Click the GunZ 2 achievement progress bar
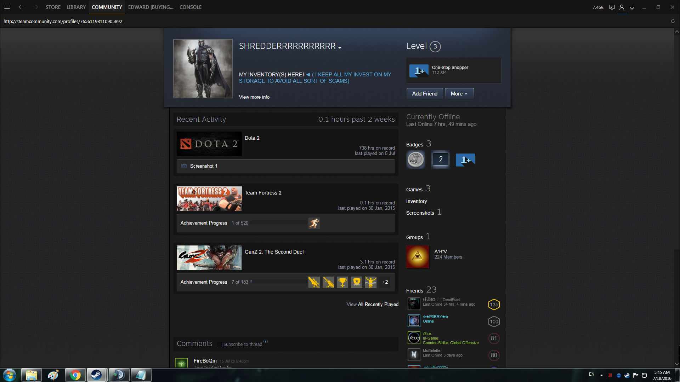The image size is (680, 382). point(279,282)
